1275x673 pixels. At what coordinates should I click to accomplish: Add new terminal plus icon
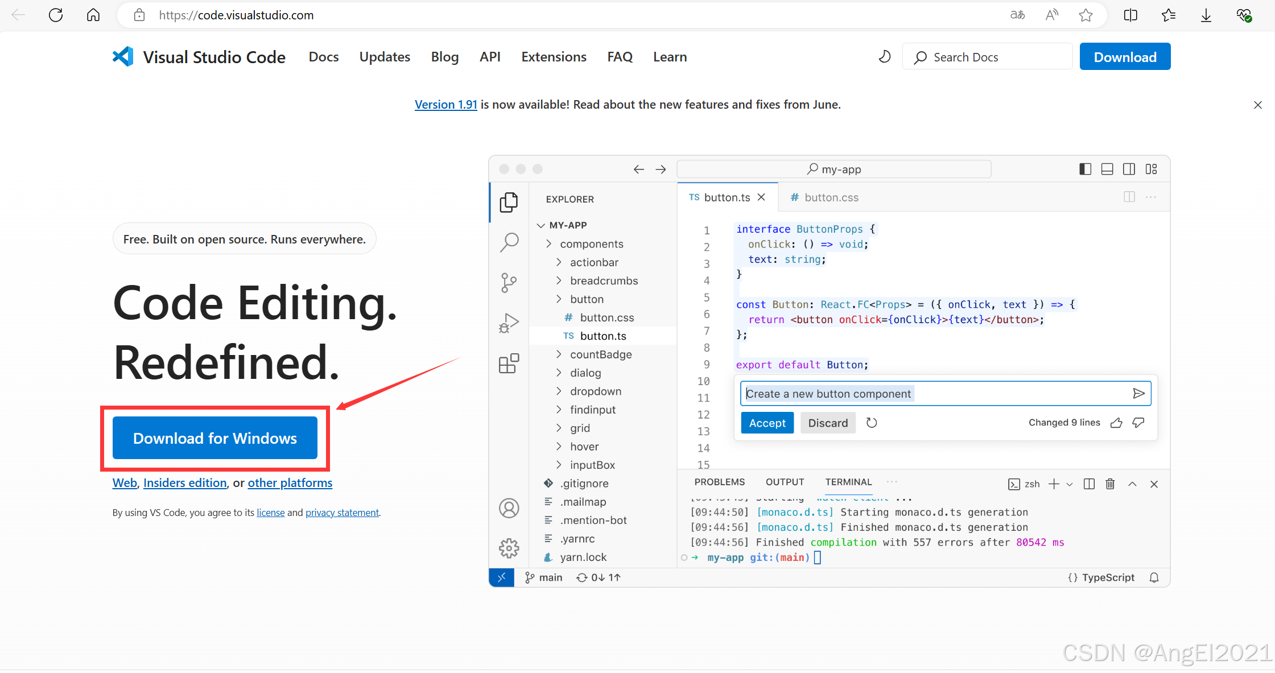(x=1054, y=484)
